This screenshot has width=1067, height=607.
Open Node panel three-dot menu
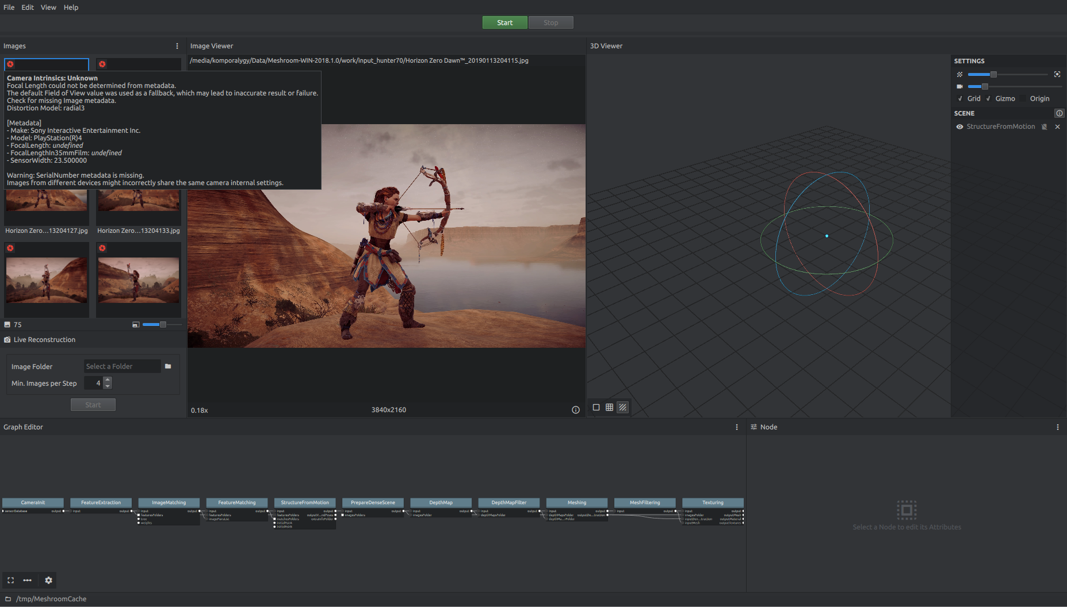tap(1058, 427)
